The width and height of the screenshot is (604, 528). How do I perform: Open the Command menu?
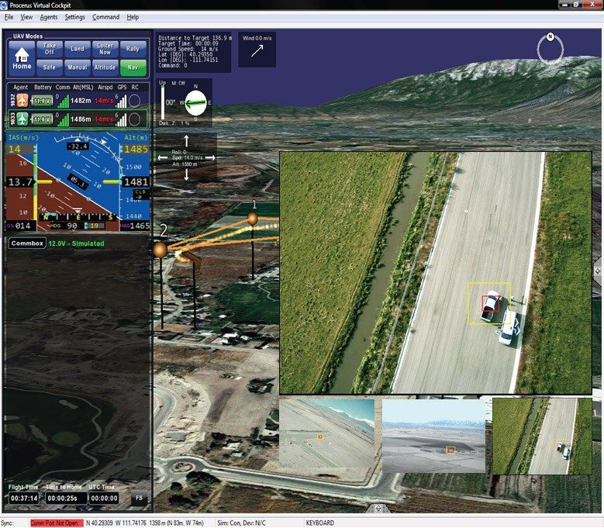(x=105, y=17)
